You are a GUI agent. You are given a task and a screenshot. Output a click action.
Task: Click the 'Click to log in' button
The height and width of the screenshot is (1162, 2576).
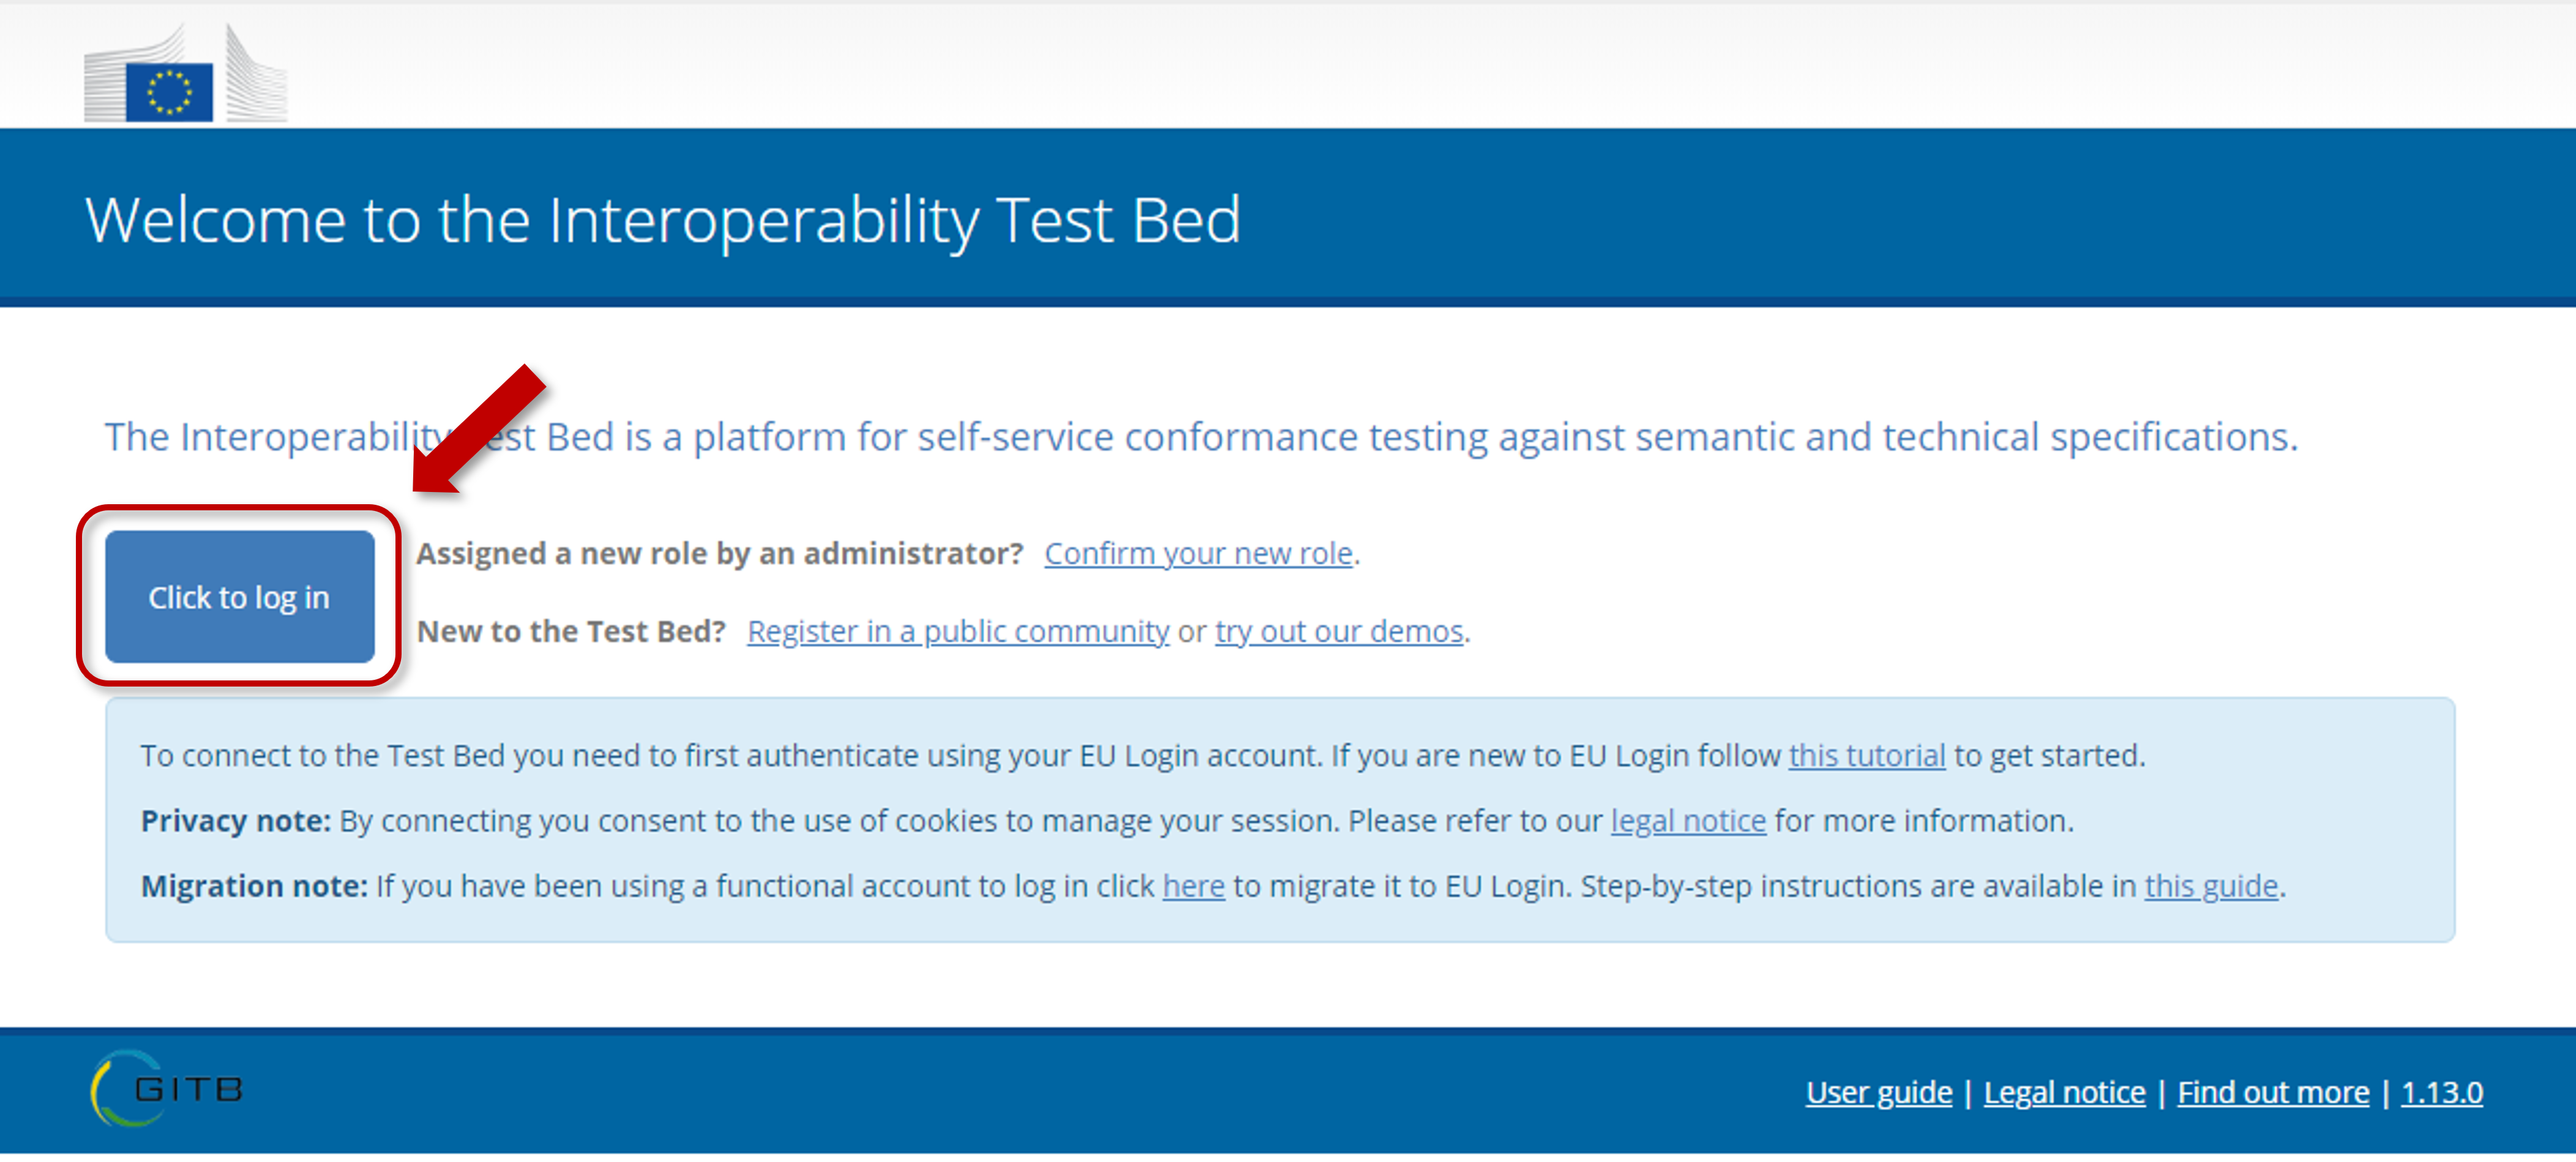click(x=240, y=597)
